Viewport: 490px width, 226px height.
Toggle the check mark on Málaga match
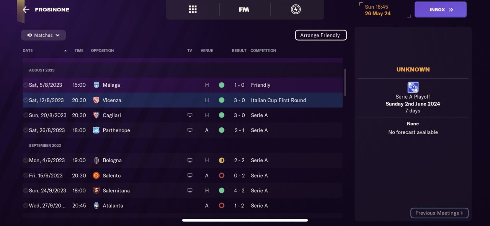coord(26,85)
